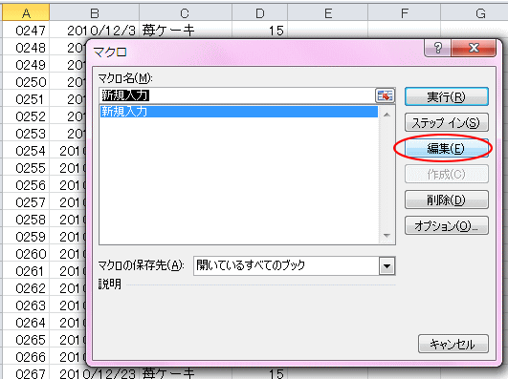The width and height of the screenshot is (508, 379).
Task: Click cell containing 0264
Action: [x=26, y=323]
